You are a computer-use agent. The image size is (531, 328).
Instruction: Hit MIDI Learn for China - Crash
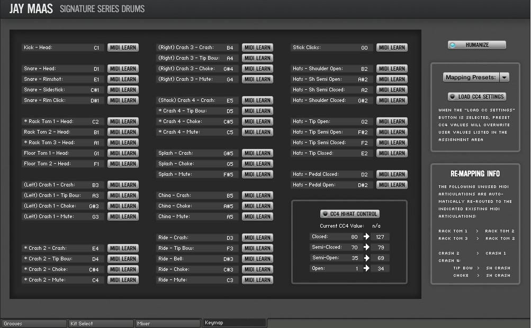click(x=257, y=195)
